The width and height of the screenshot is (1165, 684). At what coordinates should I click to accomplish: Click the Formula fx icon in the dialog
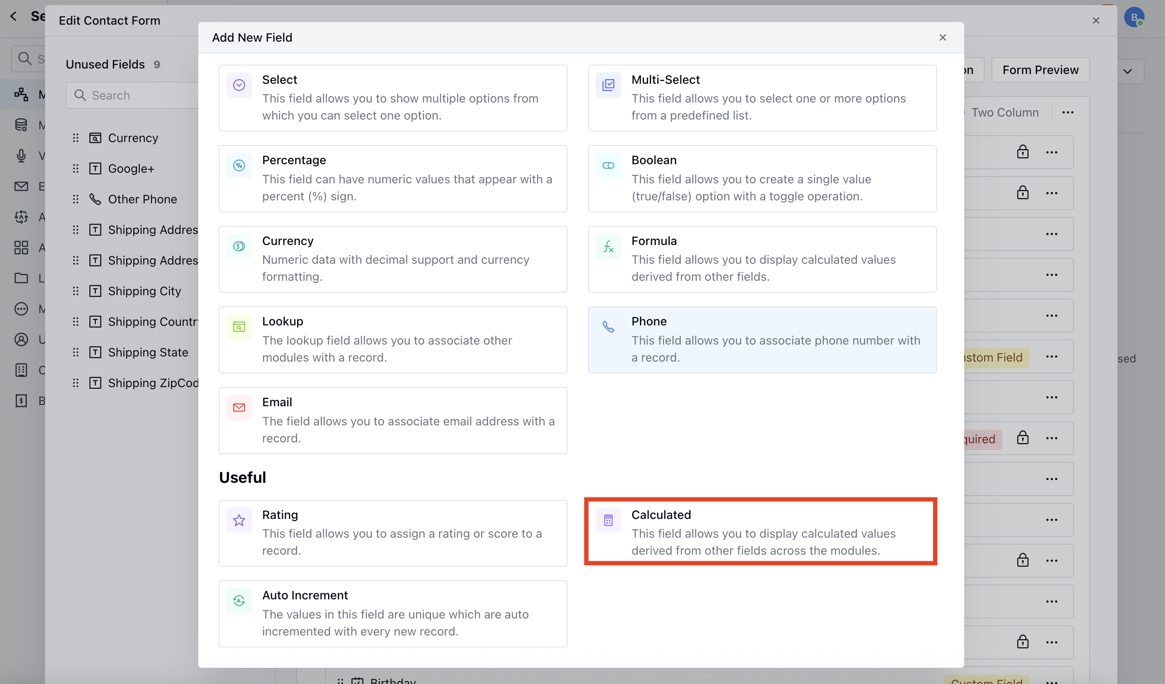(608, 246)
